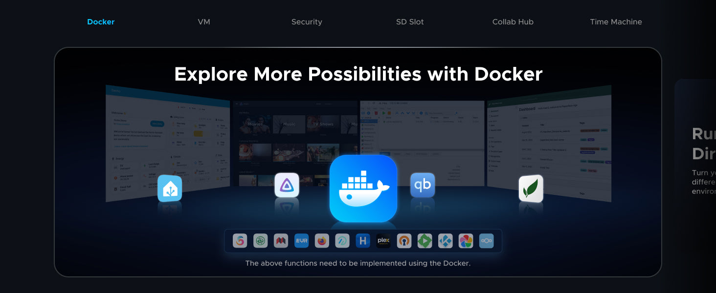The height and width of the screenshot is (293, 716).
Task: Click the Kodi icon in the dock
Action: [445, 241]
